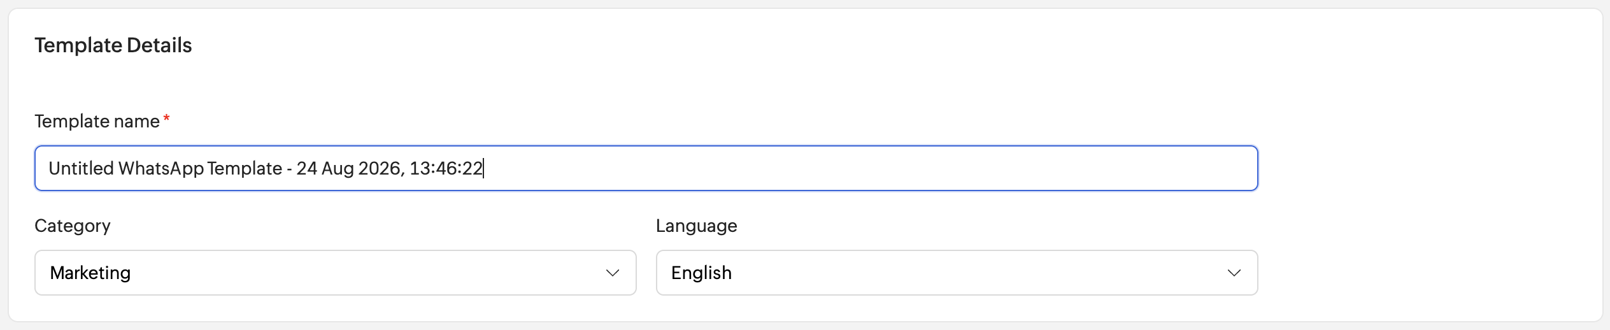Click the word 'WhatsApp' in the name field
The height and width of the screenshot is (330, 1610).
click(x=161, y=168)
